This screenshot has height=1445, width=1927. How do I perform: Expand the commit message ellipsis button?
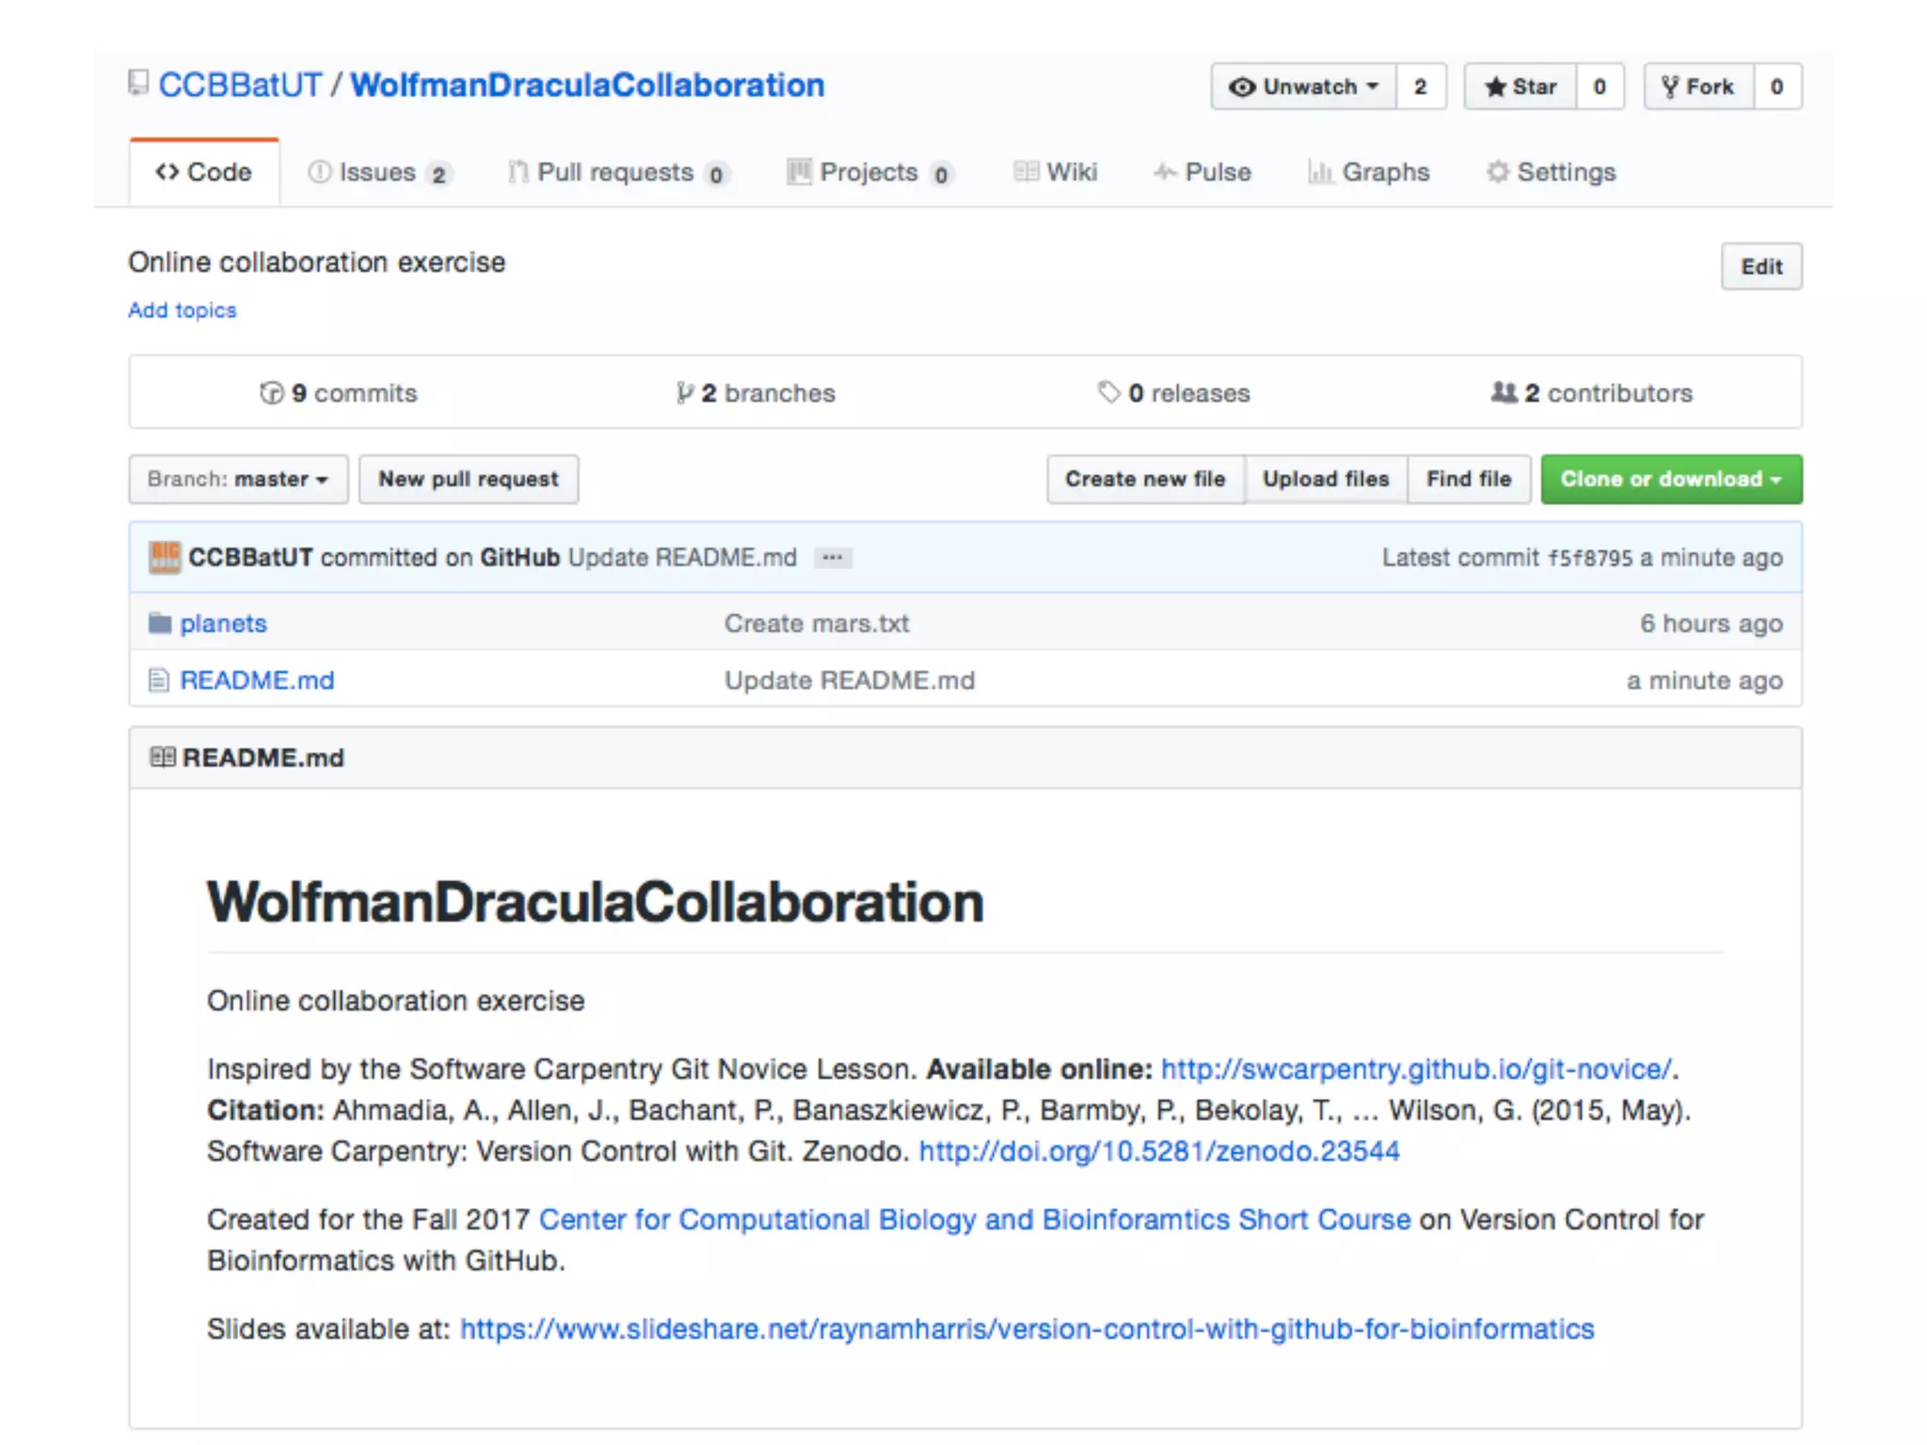click(x=833, y=558)
